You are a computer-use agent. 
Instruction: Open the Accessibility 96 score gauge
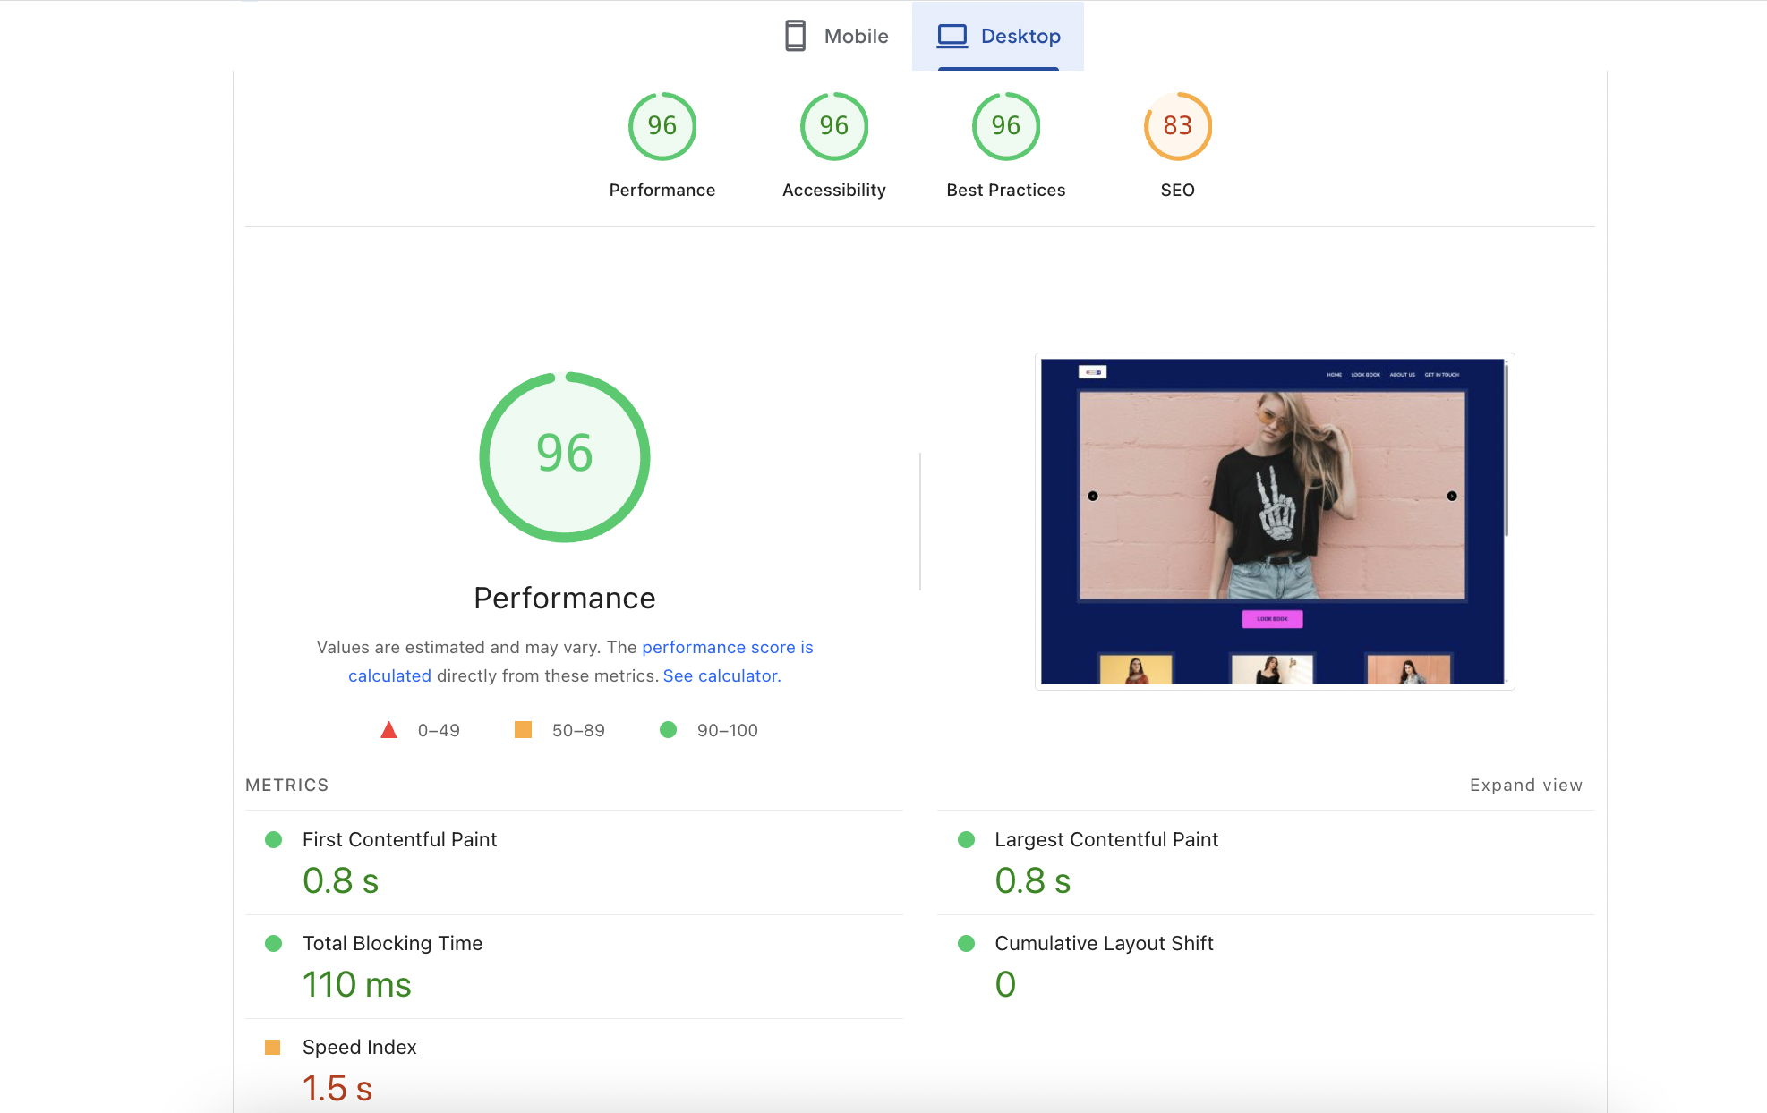(833, 126)
